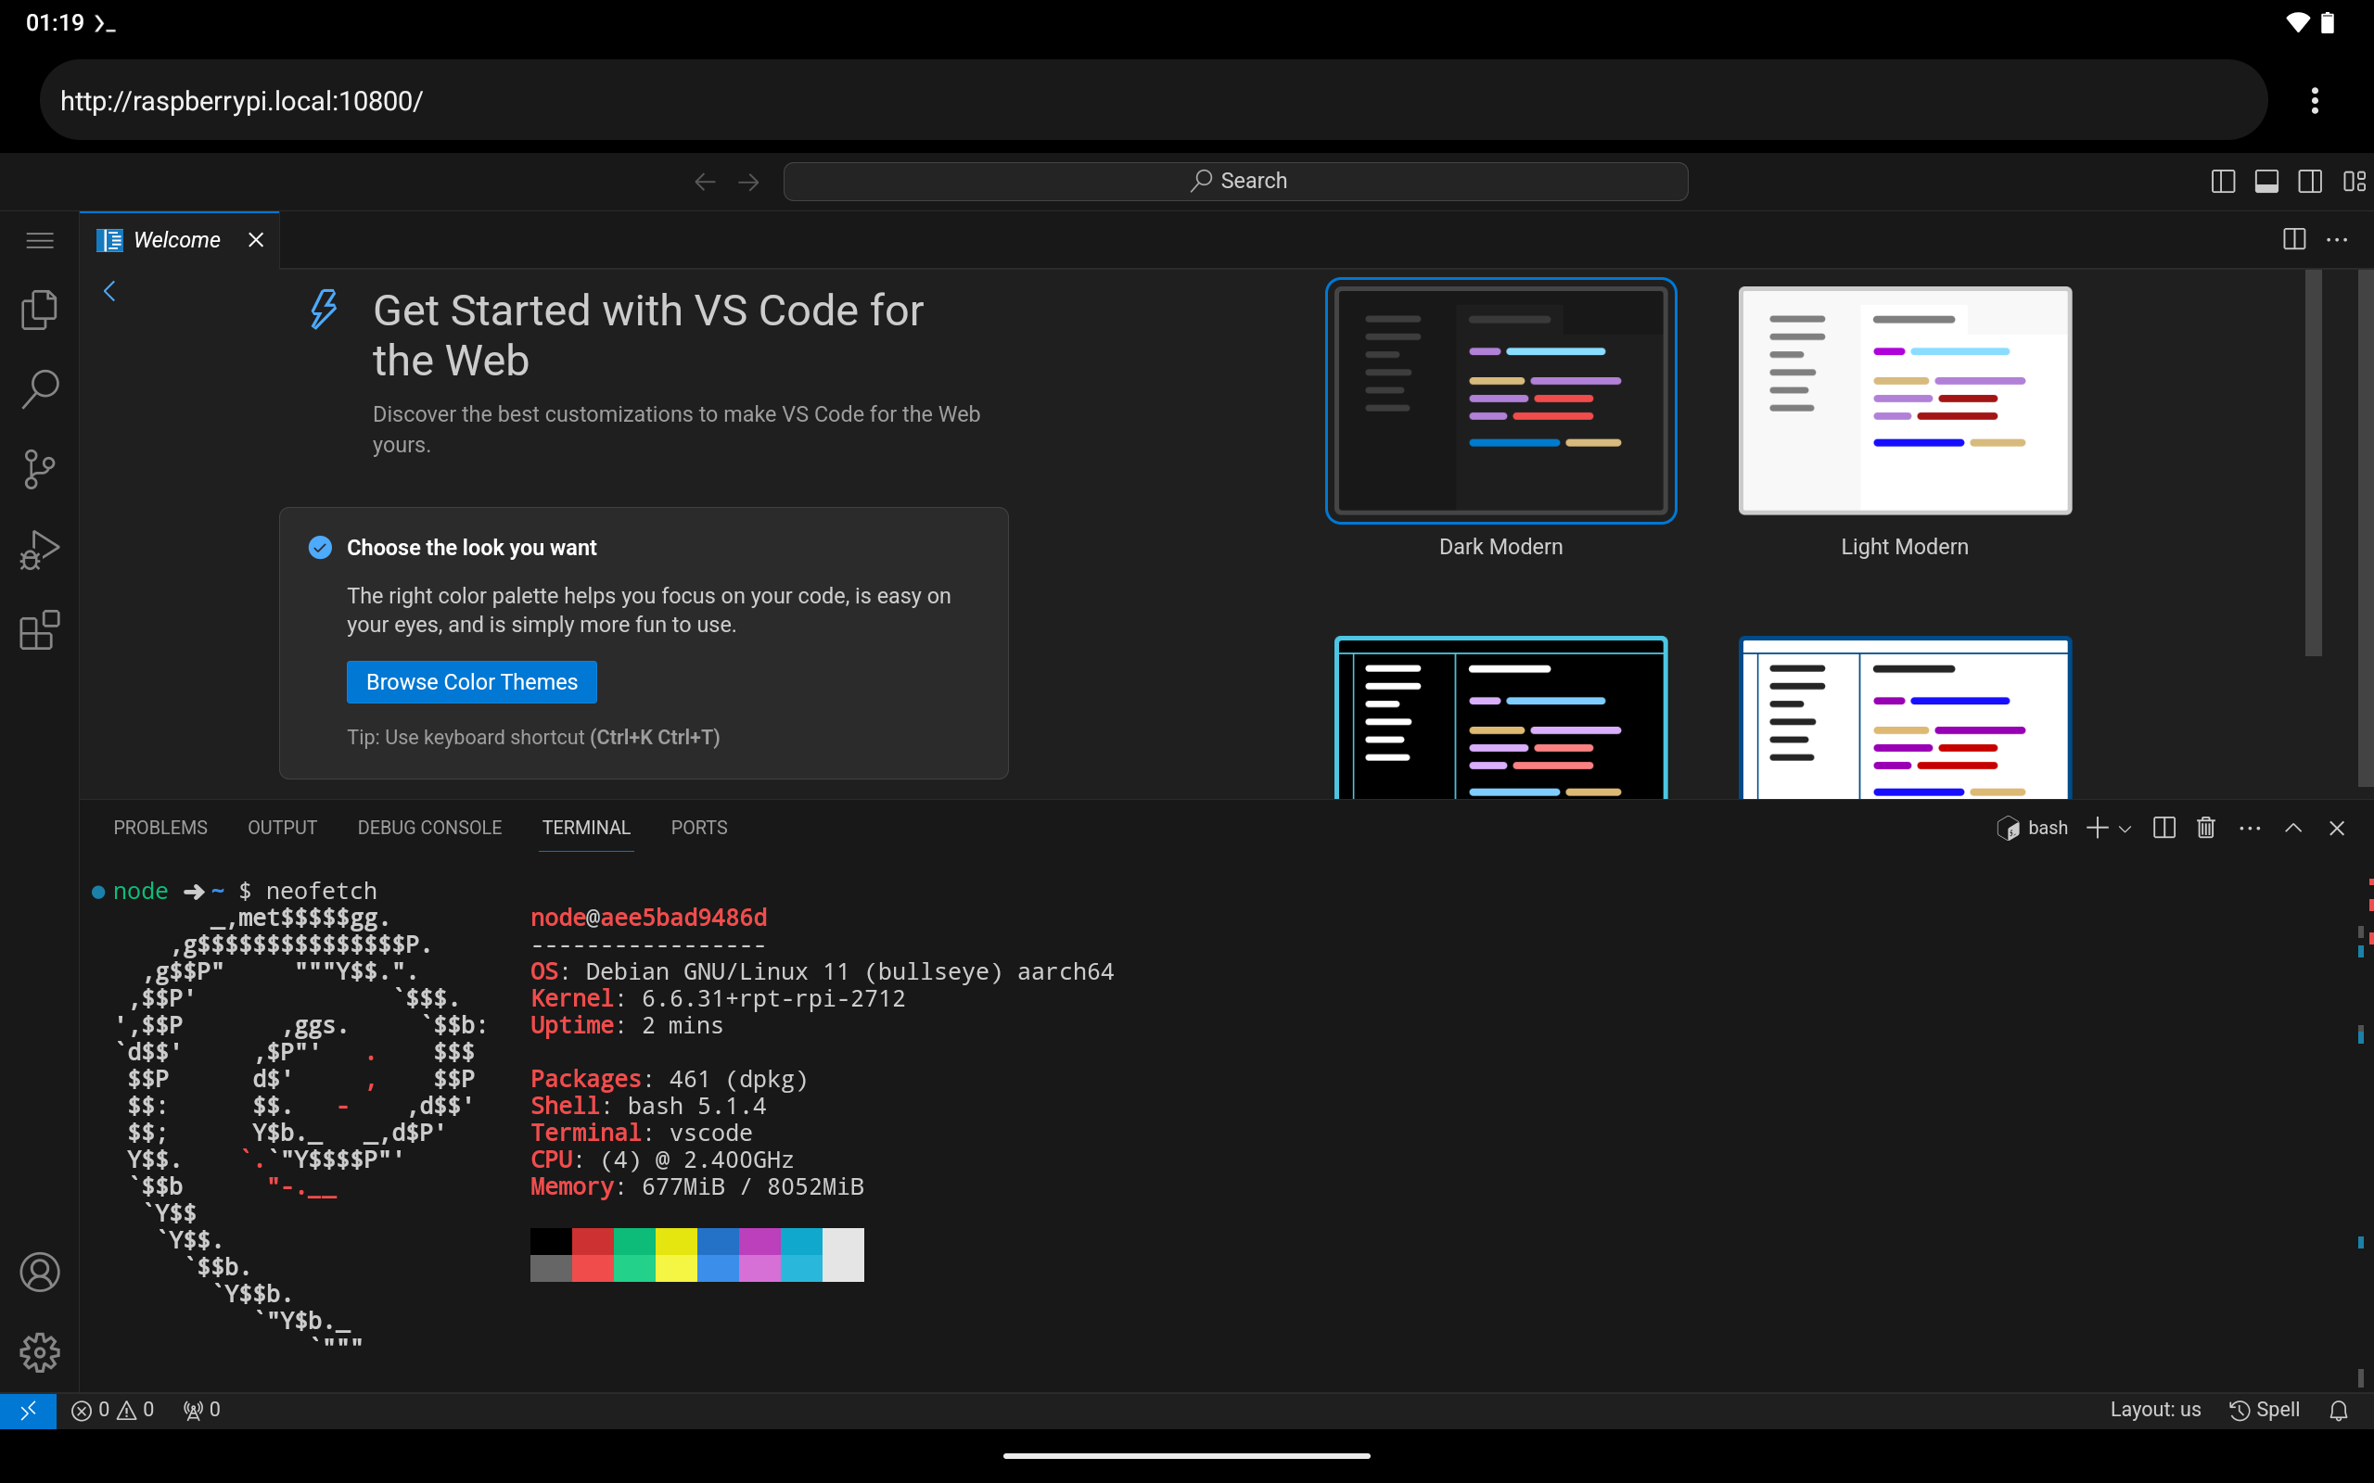Click the notification bell toggle

click(2338, 1410)
